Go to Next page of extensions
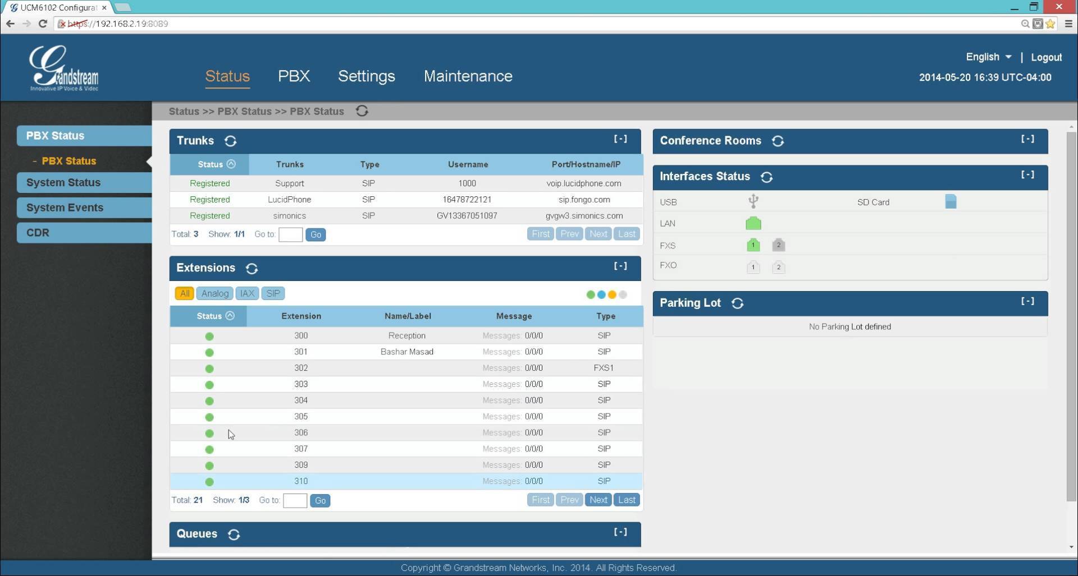The height and width of the screenshot is (576, 1078). [598, 500]
